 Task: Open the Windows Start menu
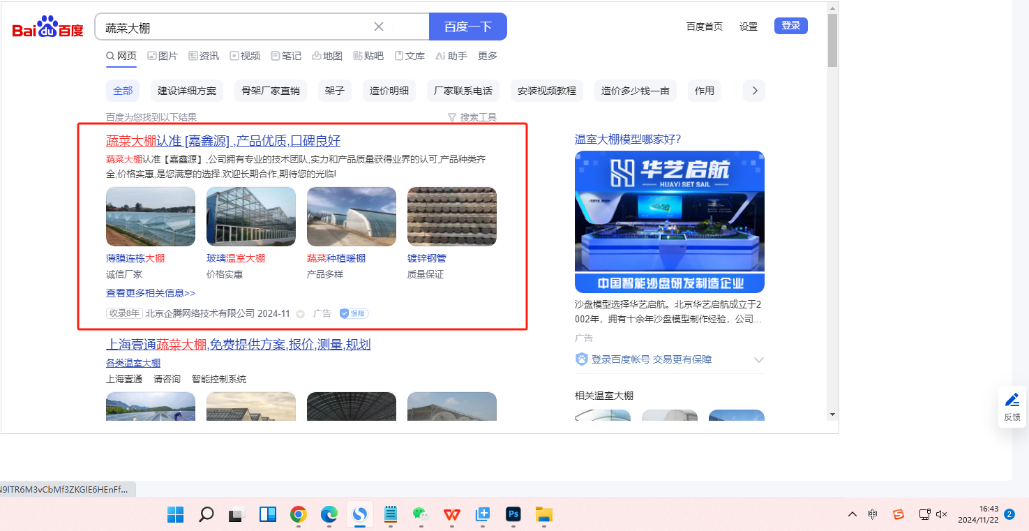point(176,515)
